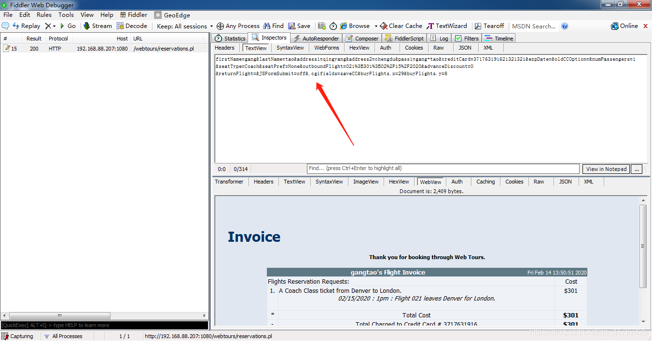Open the TextWizard tool
The image size is (652, 341).
pos(447,26)
